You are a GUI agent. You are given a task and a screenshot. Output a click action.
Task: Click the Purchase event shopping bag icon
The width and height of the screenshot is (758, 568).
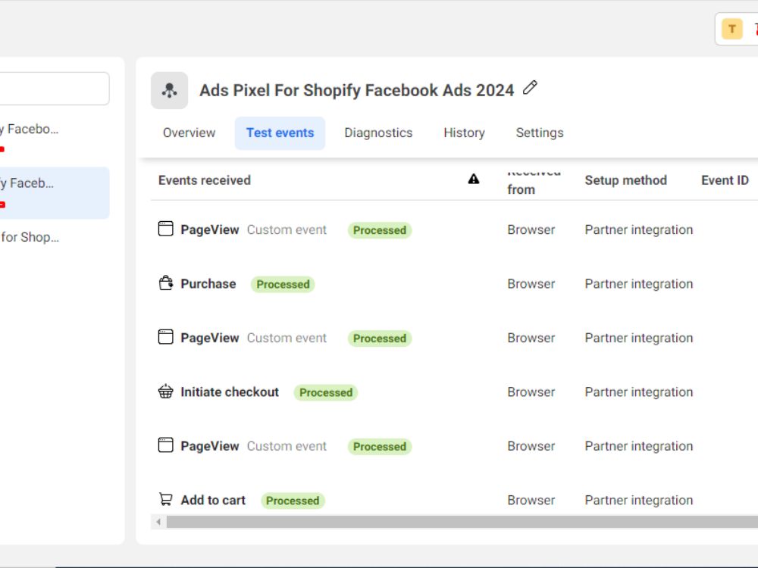pyautogui.click(x=166, y=283)
